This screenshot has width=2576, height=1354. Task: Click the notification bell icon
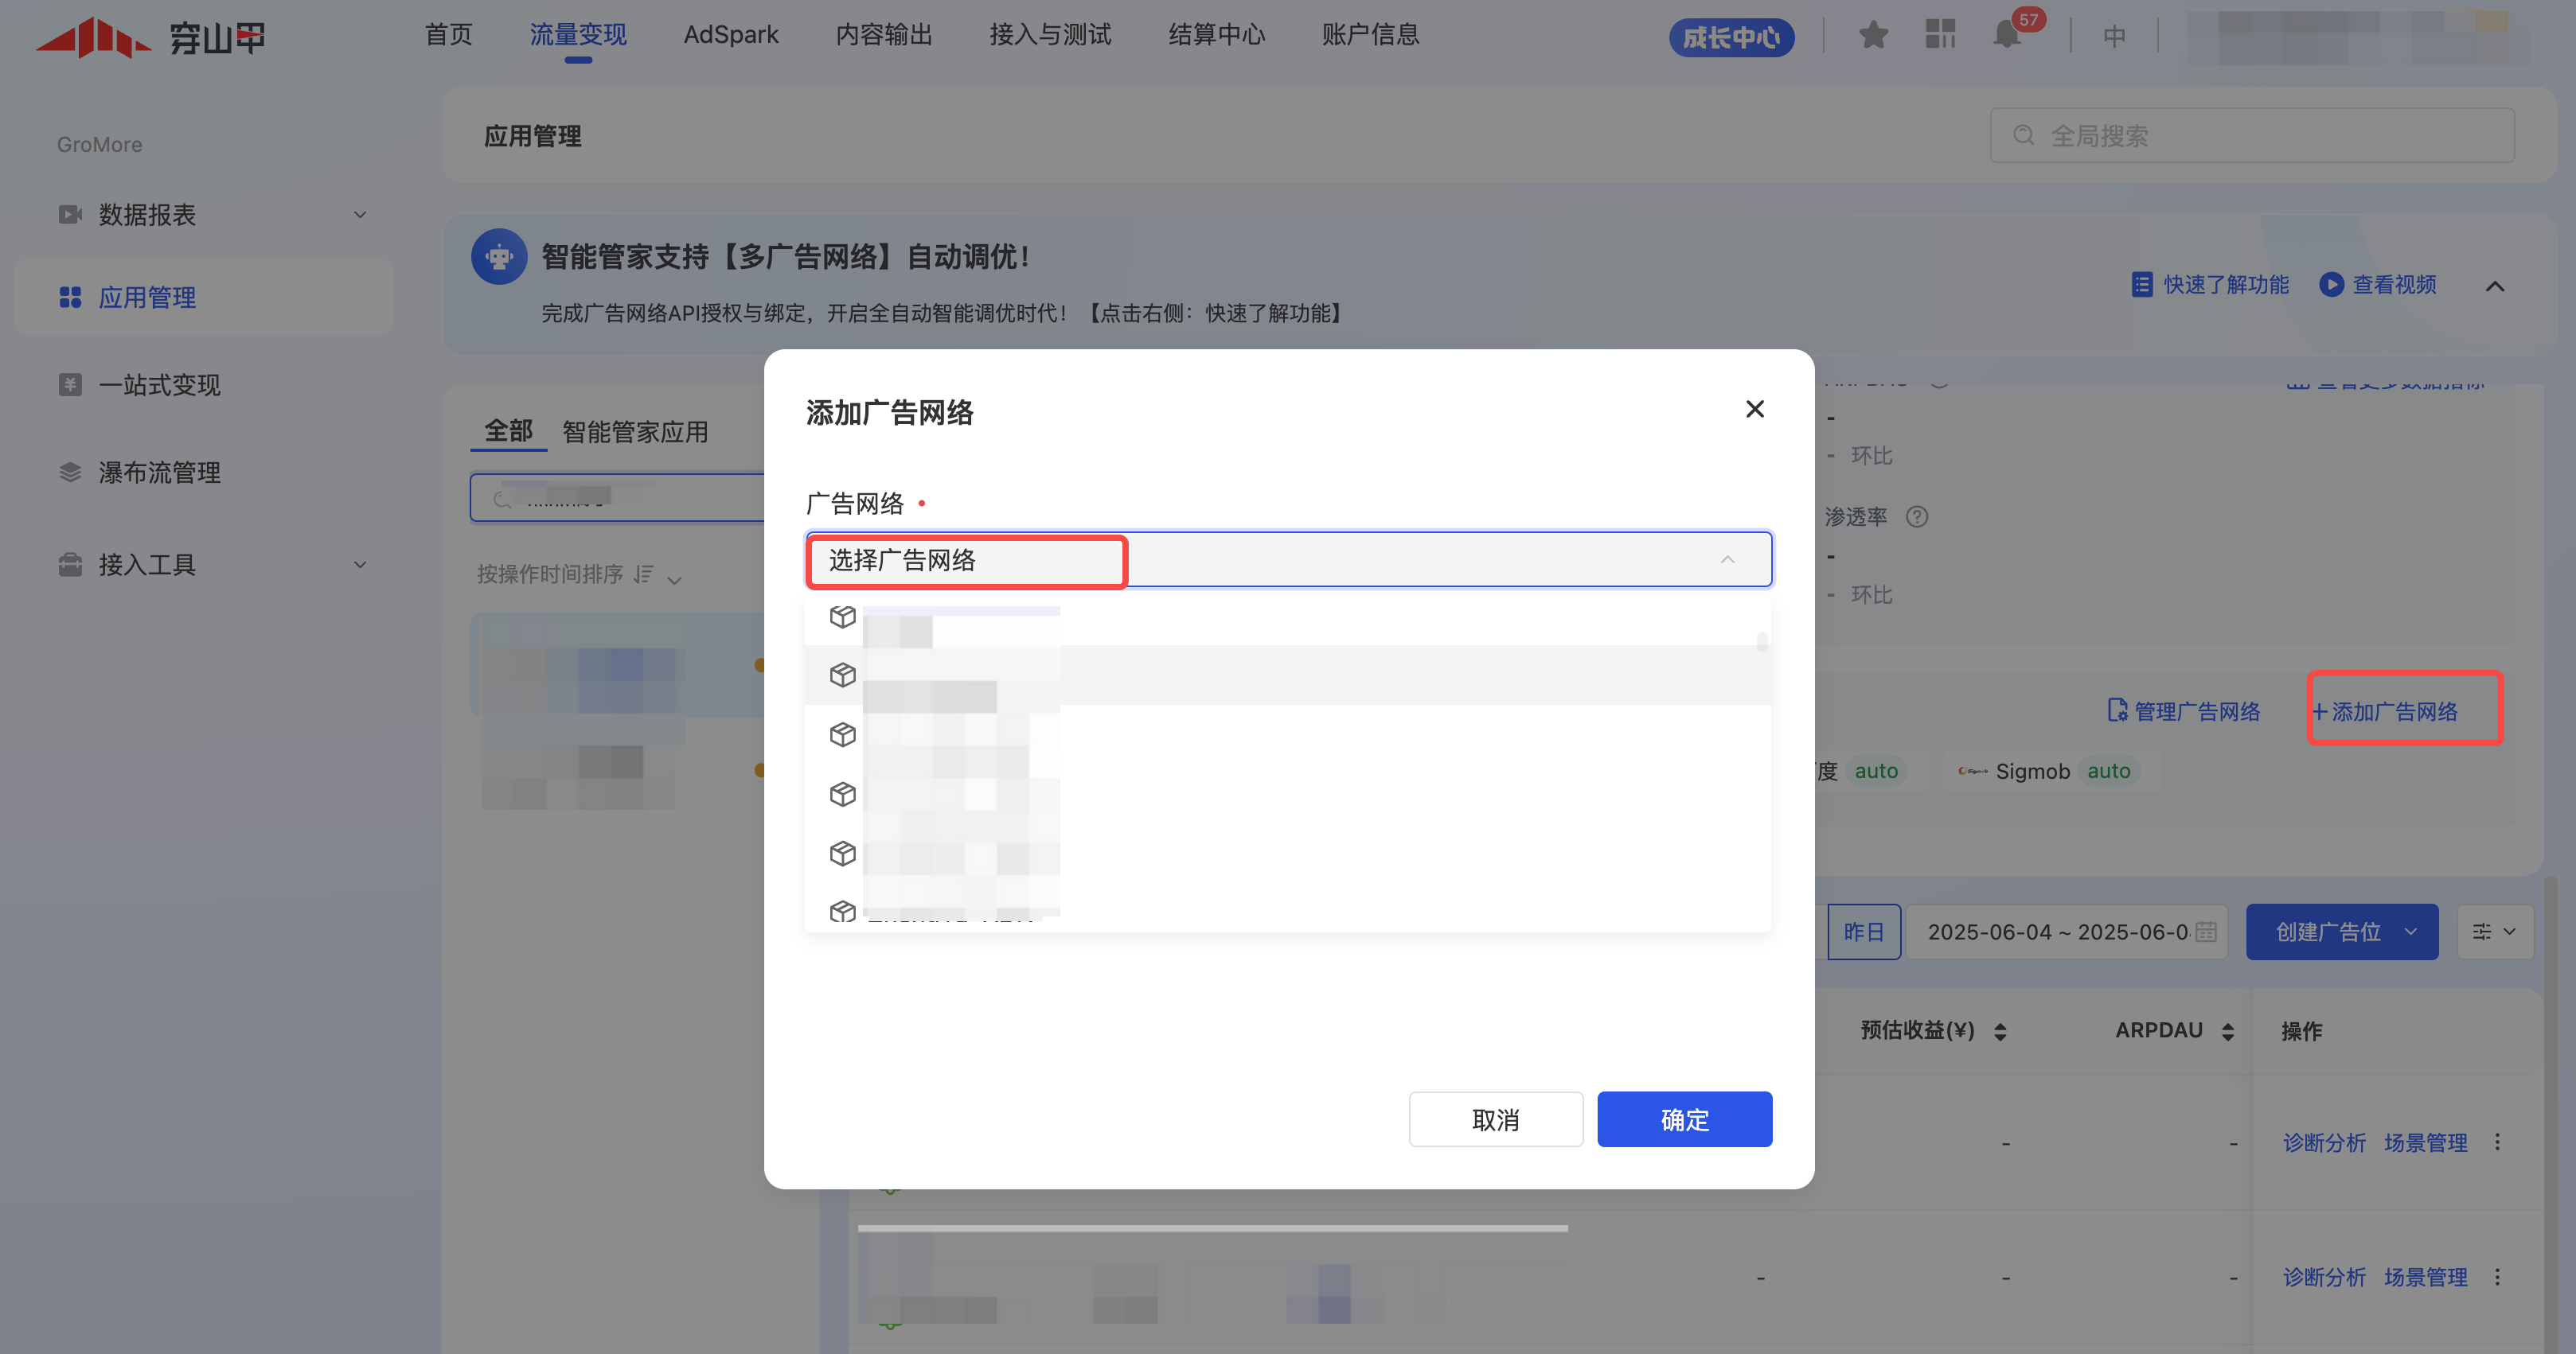tap(2006, 36)
